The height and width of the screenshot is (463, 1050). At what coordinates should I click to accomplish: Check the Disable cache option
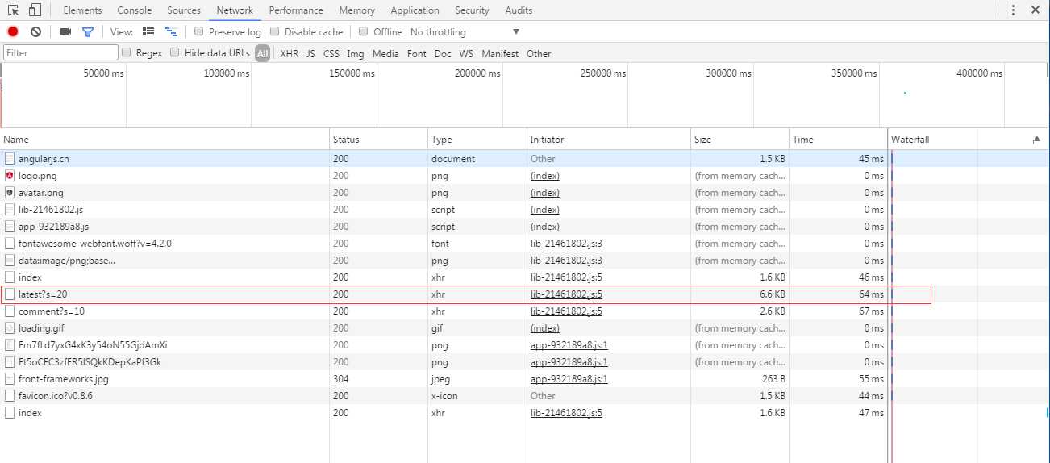(x=274, y=31)
